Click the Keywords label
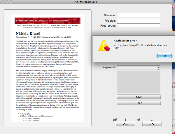 point(109,67)
